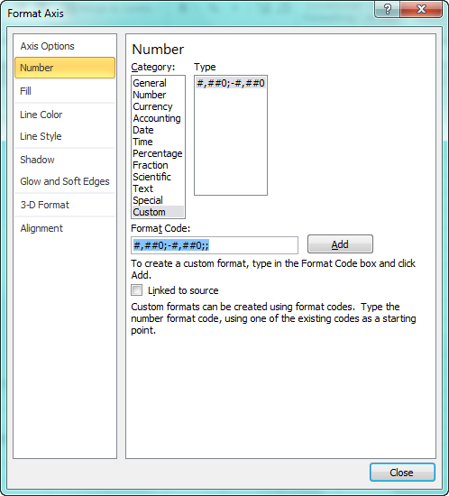Enable the Linked to source checkbox
Image resolution: width=449 pixels, height=496 pixels.
[x=137, y=290]
